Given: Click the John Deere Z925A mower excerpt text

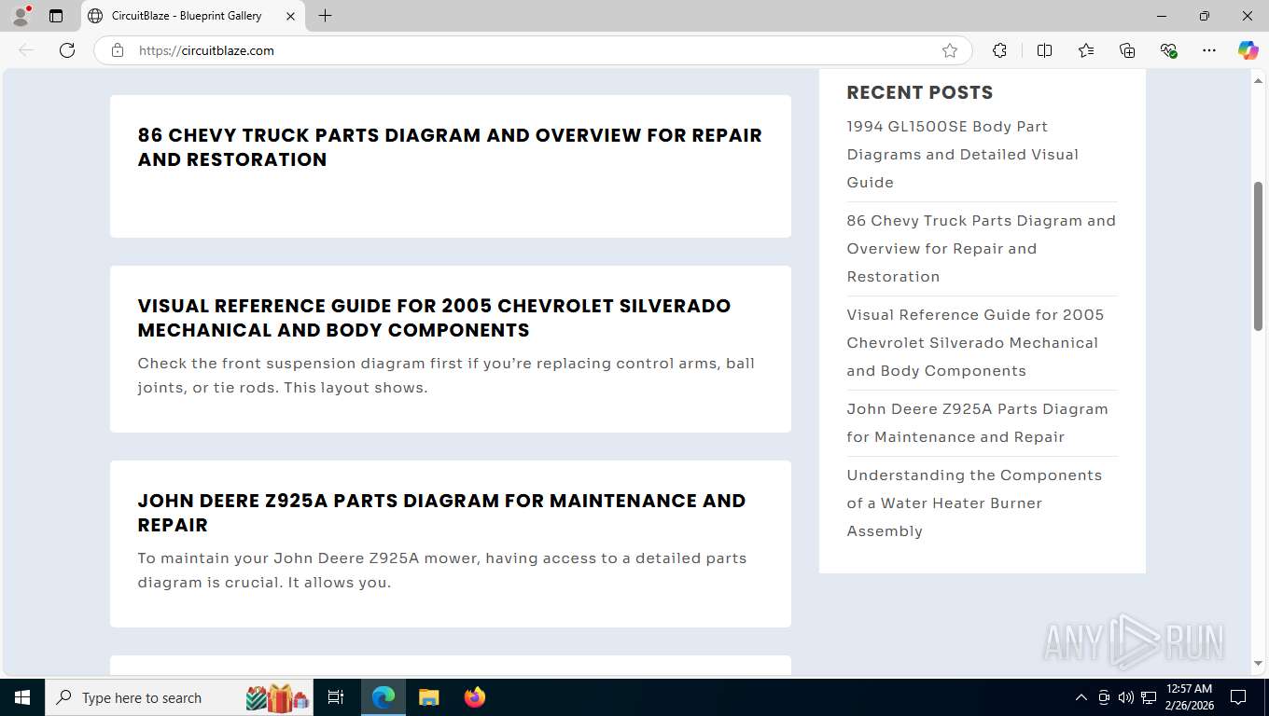Looking at the screenshot, I should (442, 570).
